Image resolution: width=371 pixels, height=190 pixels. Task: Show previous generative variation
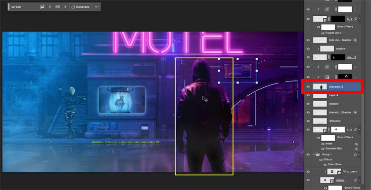(49, 7)
